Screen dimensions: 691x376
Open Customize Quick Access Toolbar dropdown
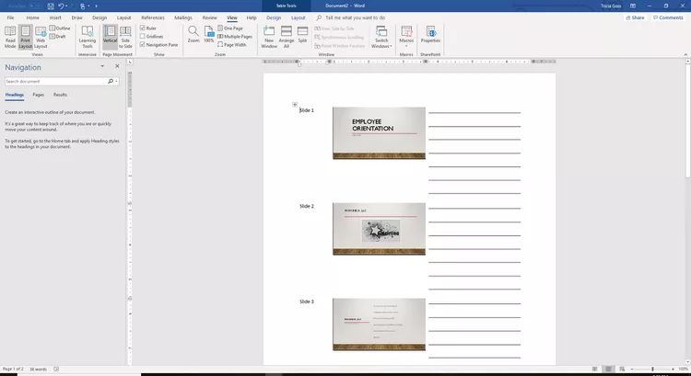tap(96, 6)
